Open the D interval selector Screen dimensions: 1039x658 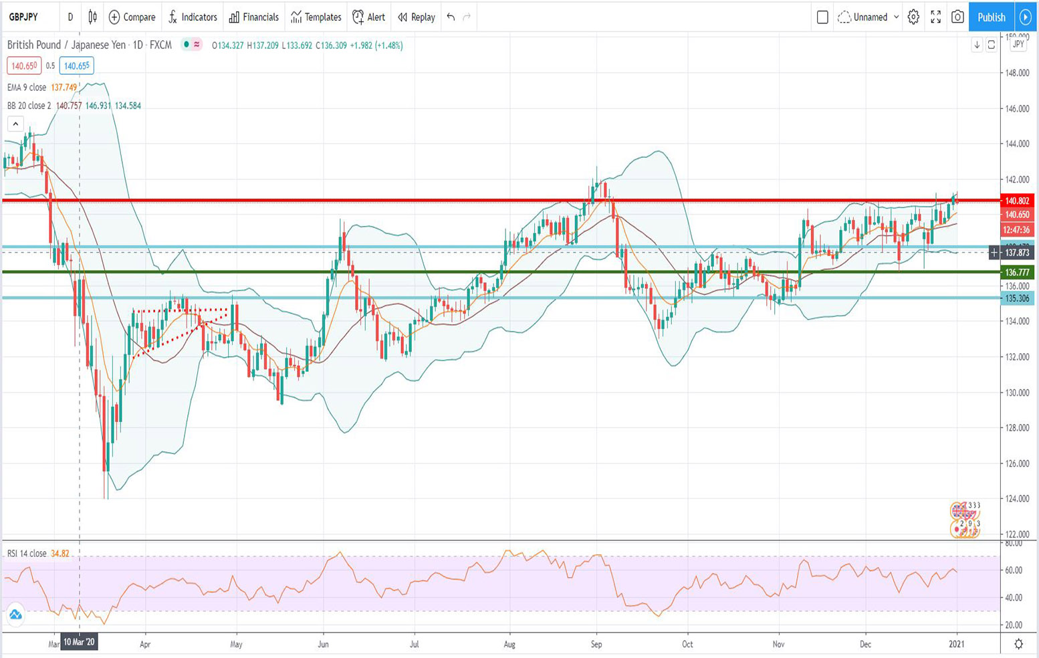point(70,17)
